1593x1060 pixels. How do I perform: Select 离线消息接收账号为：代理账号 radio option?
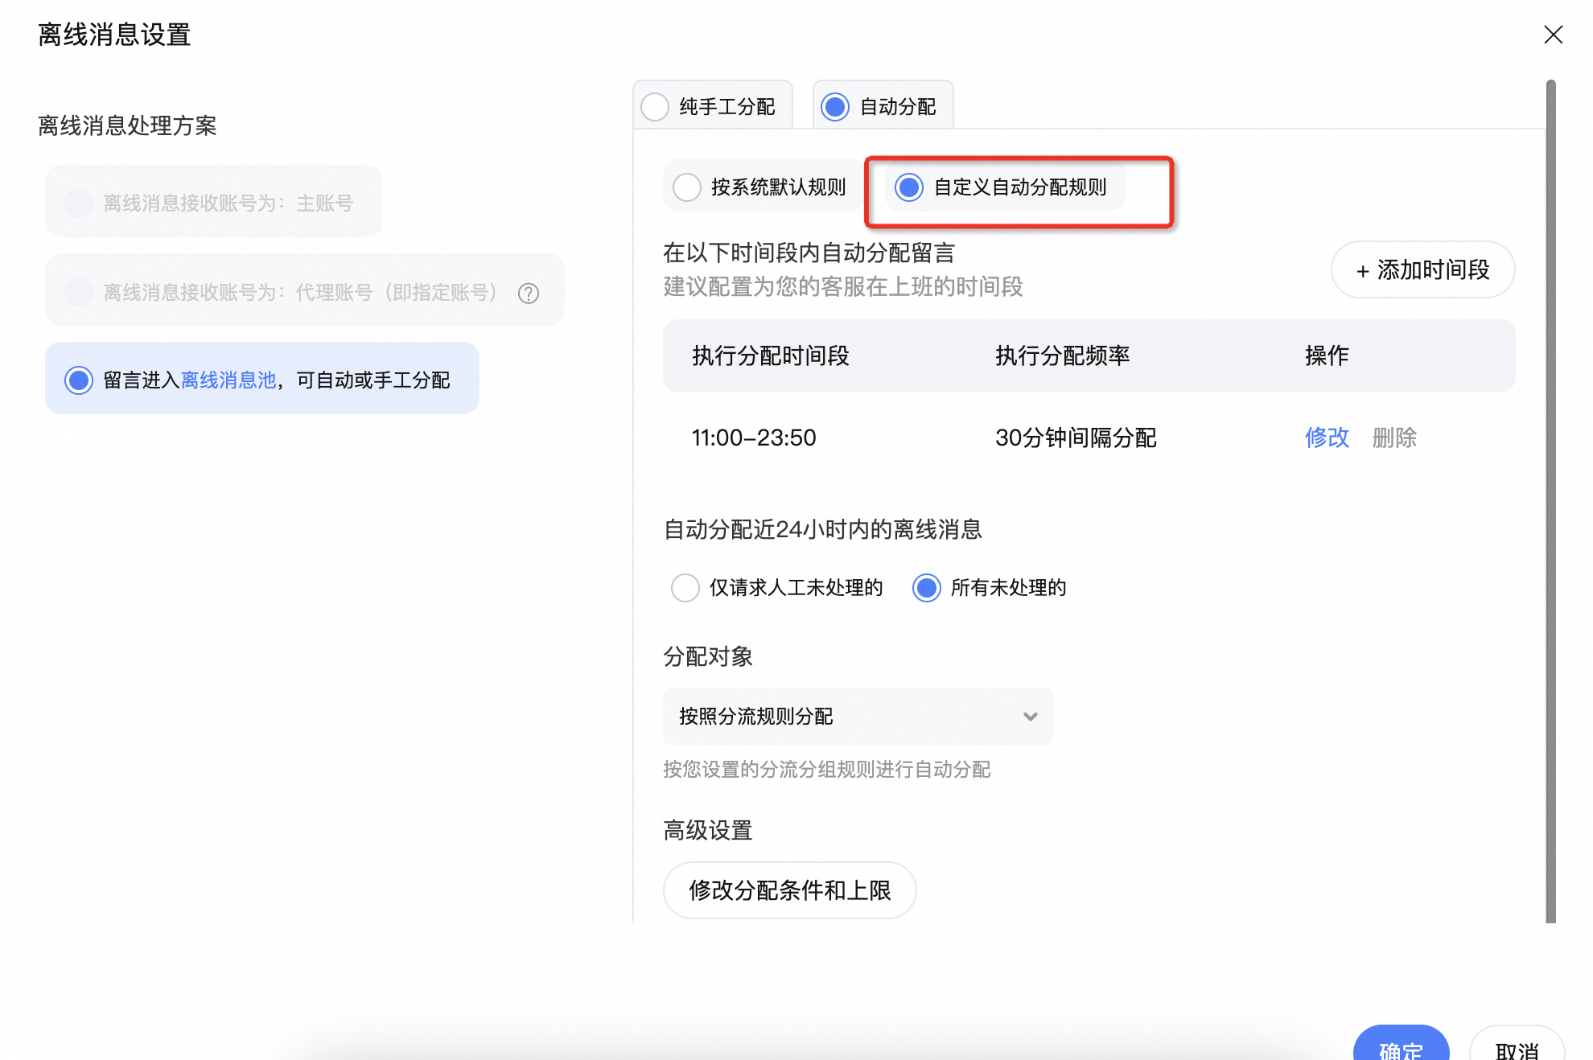point(79,291)
